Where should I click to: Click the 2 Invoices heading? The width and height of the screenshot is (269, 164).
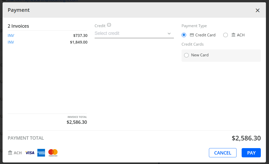[18, 26]
